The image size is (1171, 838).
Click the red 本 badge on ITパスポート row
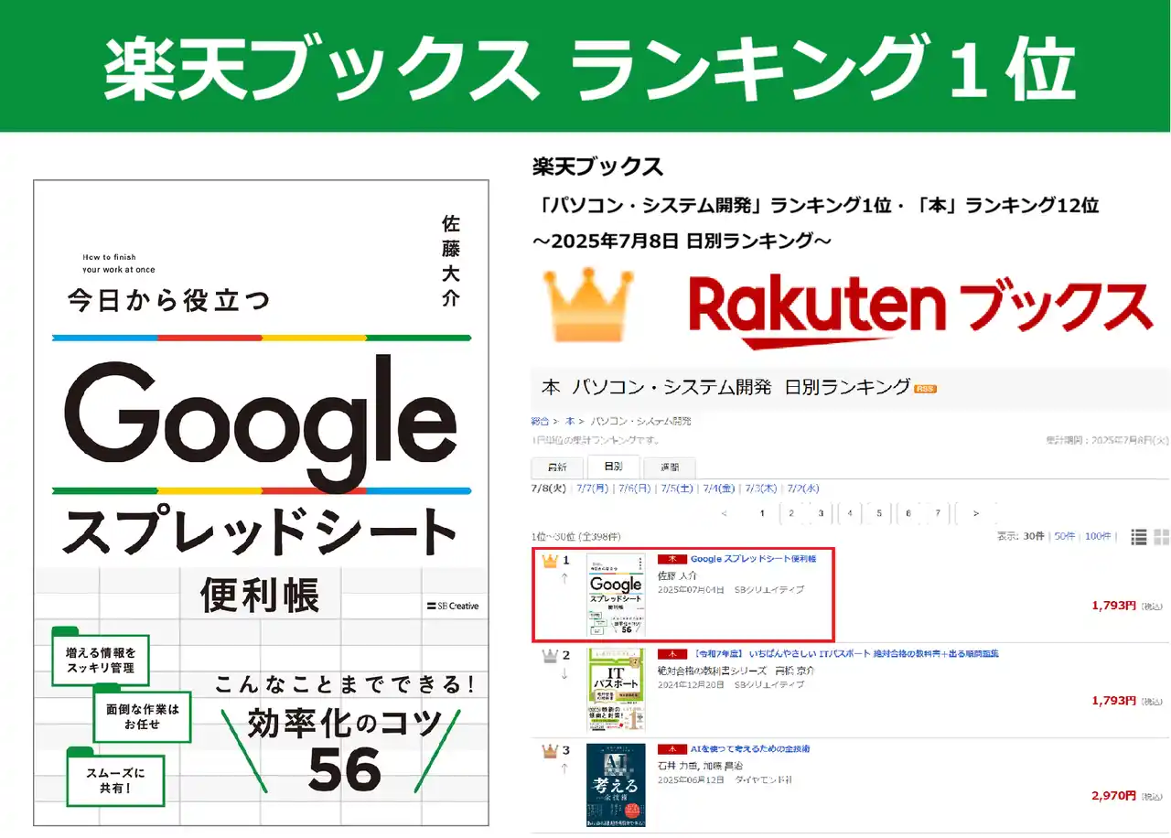[671, 654]
